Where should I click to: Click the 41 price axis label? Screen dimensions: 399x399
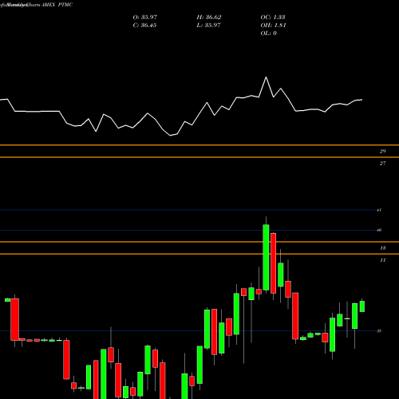(x=379, y=210)
